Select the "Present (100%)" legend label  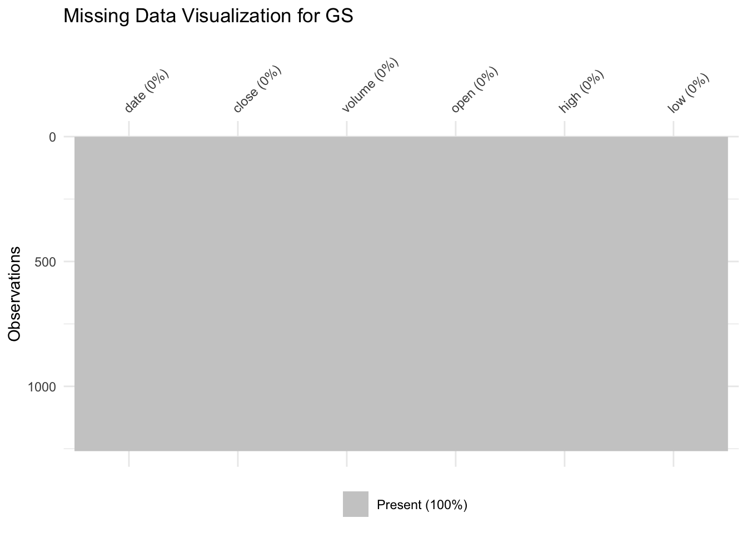coord(422,505)
